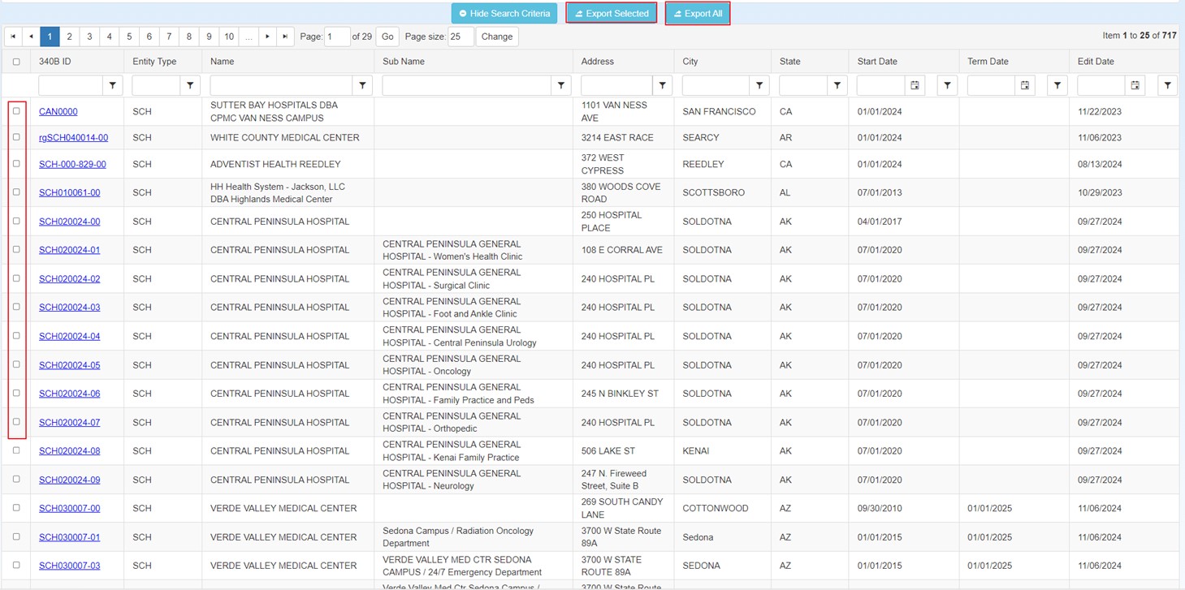Open the Entity Type column filter menu
Image resolution: width=1185 pixels, height=590 pixels.
tap(190, 85)
